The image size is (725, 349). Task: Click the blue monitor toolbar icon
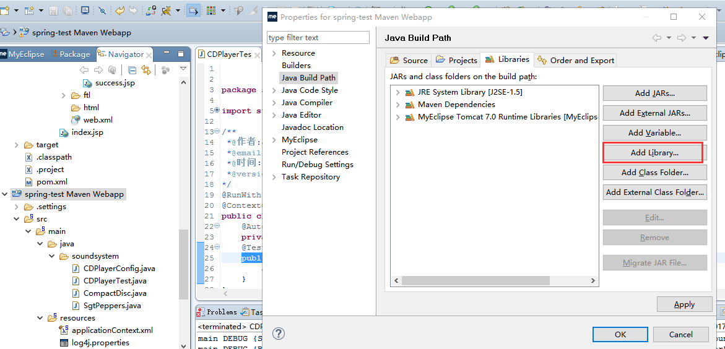tap(85, 10)
